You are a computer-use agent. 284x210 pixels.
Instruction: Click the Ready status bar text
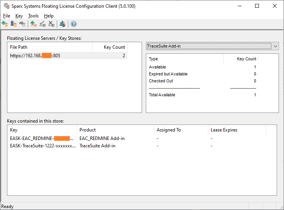(x=7, y=207)
